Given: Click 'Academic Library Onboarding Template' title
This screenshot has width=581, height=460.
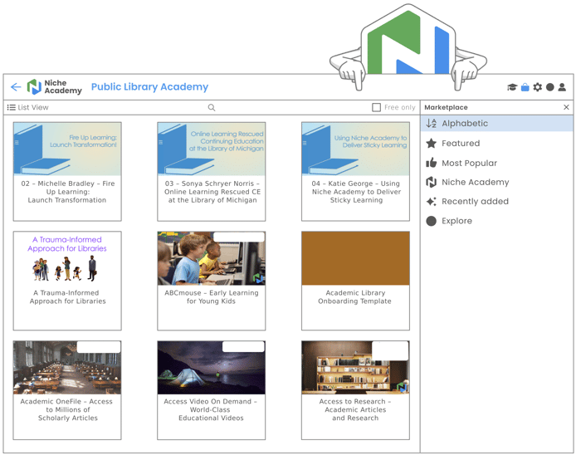Looking at the screenshot, I should [x=355, y=297].
